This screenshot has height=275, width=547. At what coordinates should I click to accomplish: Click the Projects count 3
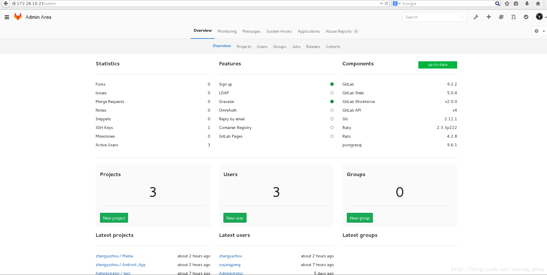(x=153, y=192)
